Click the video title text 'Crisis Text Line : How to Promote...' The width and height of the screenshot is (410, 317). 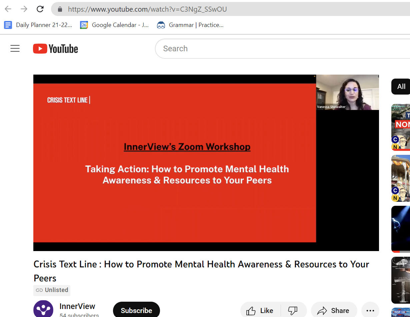coord(201,271)
